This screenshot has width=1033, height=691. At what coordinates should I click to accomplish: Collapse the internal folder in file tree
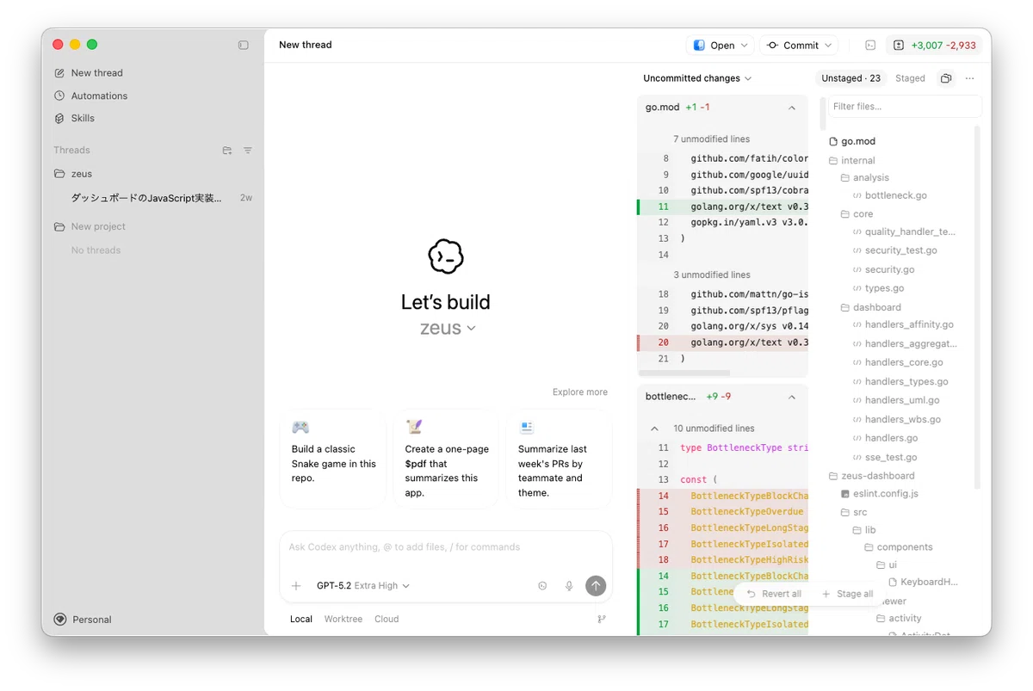coord(851,160)
